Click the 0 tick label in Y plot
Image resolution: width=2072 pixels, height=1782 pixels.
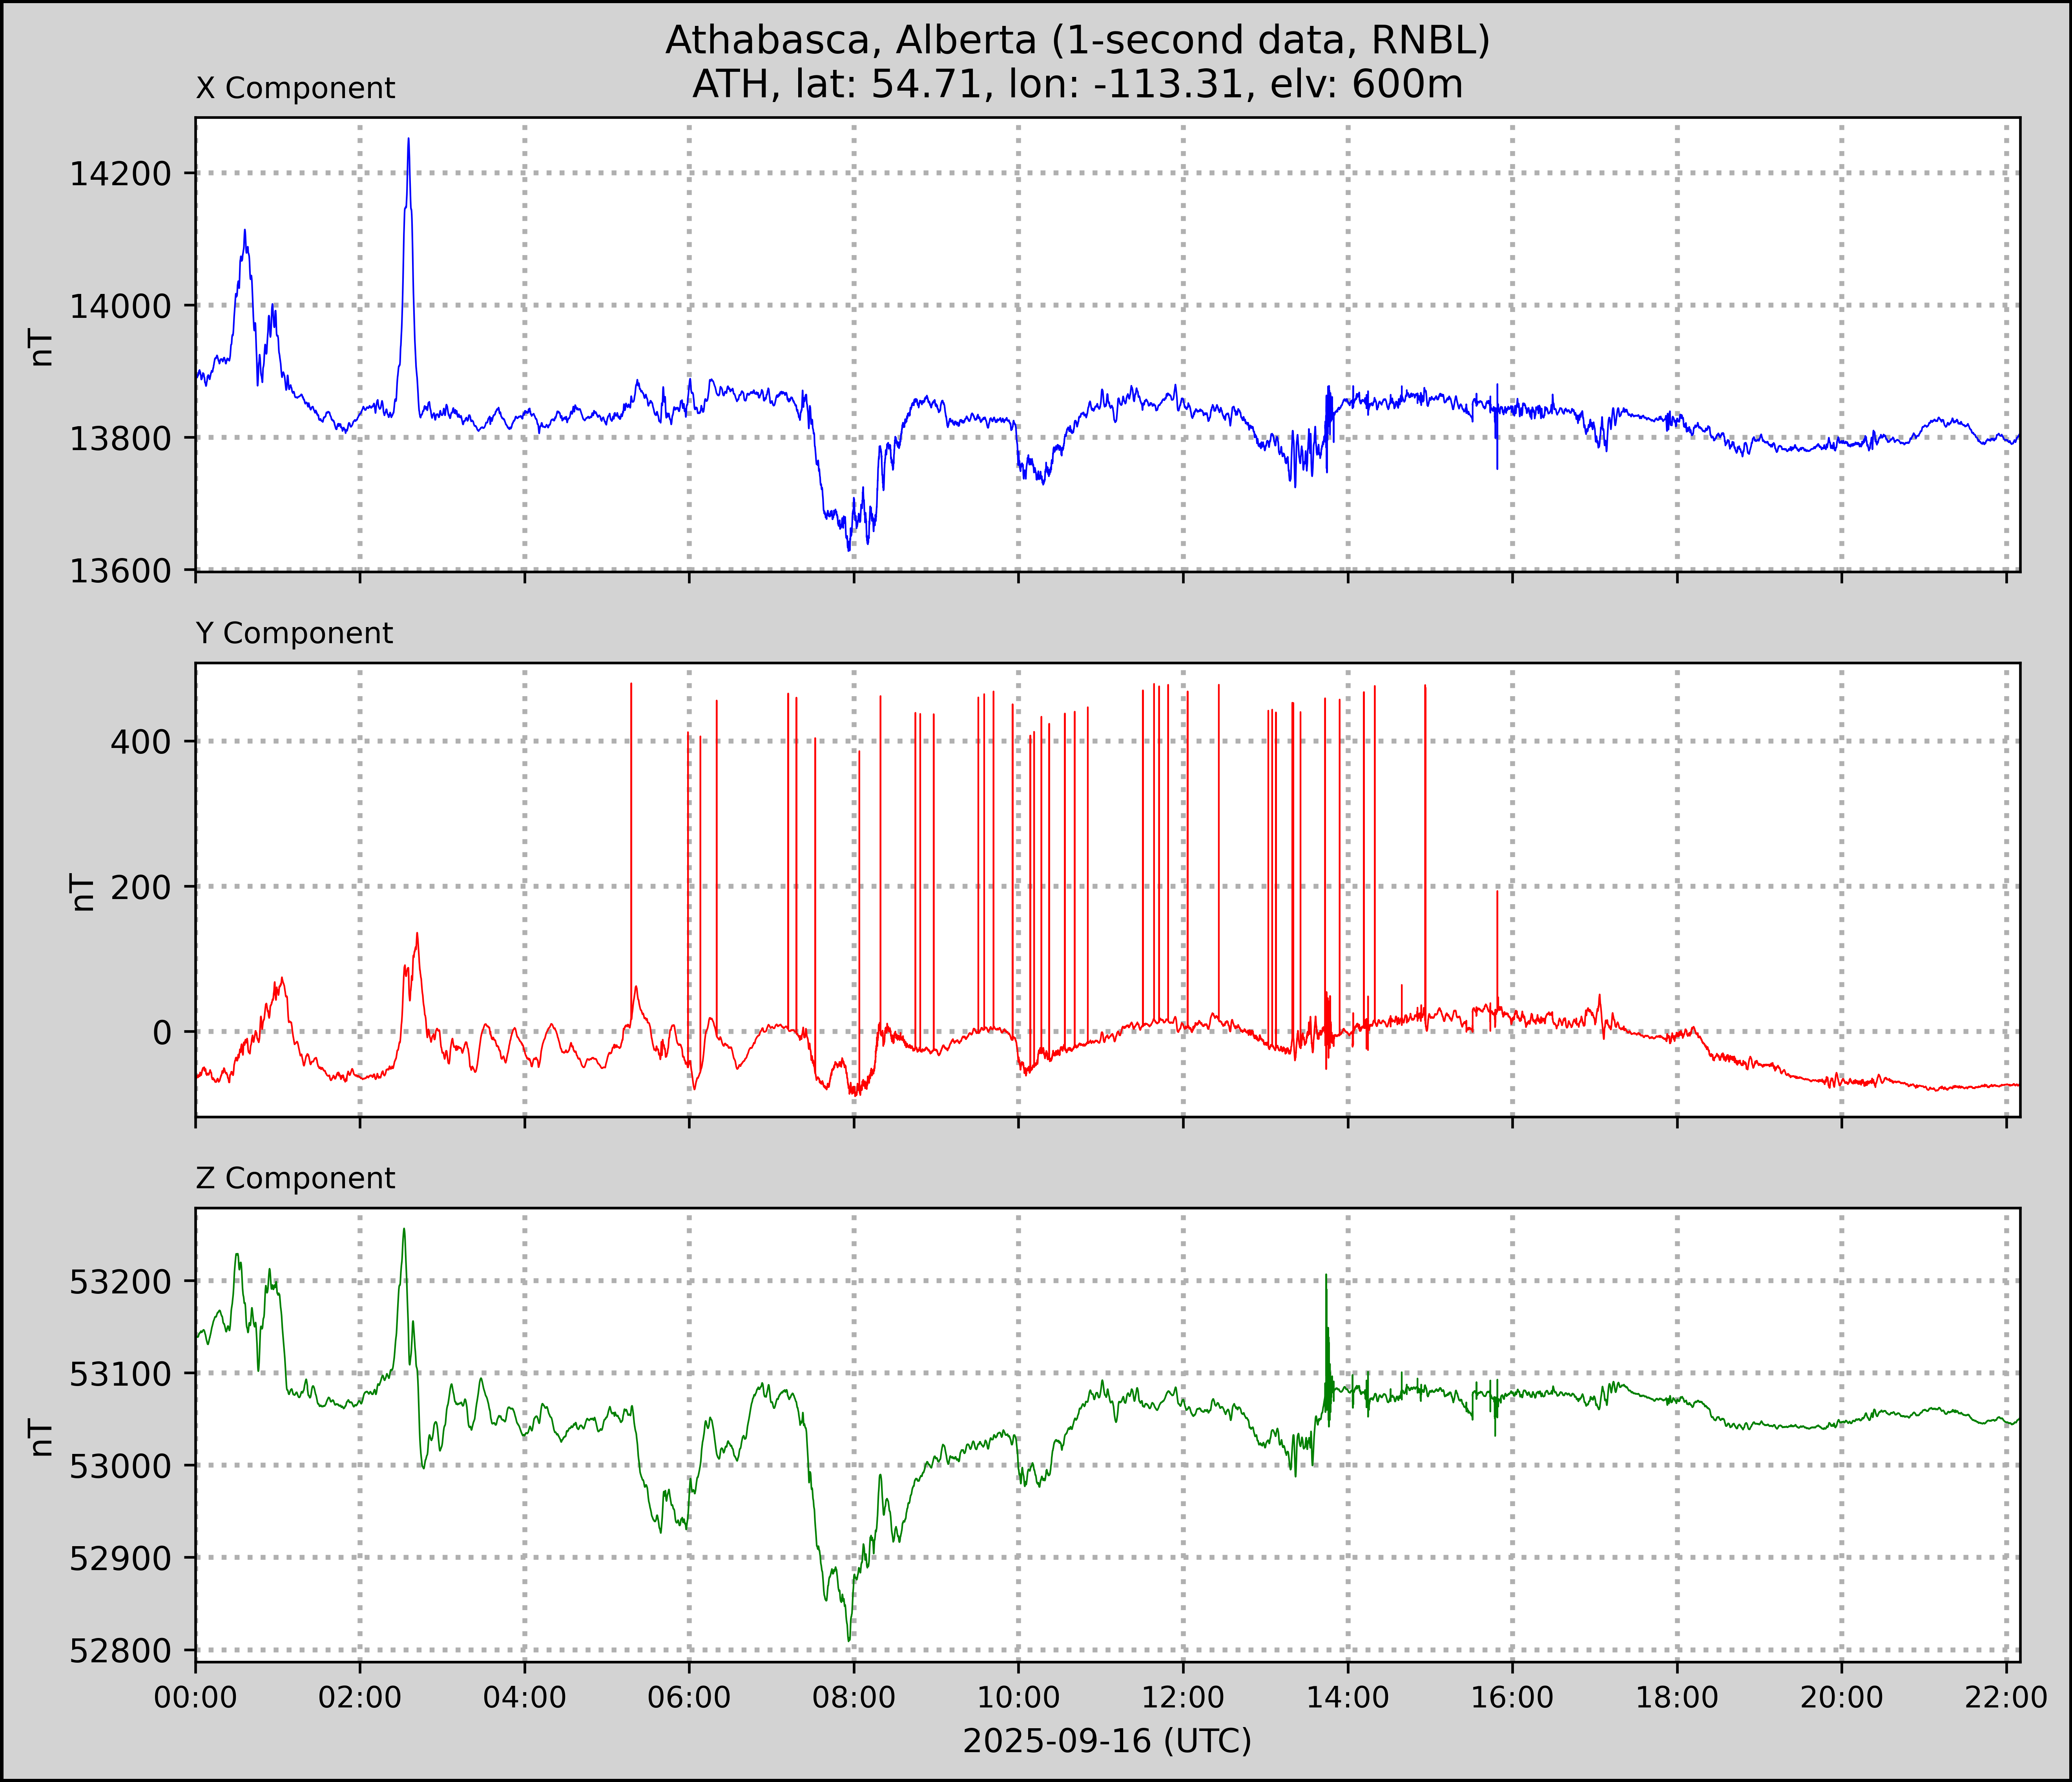(x=163, y=1032)
